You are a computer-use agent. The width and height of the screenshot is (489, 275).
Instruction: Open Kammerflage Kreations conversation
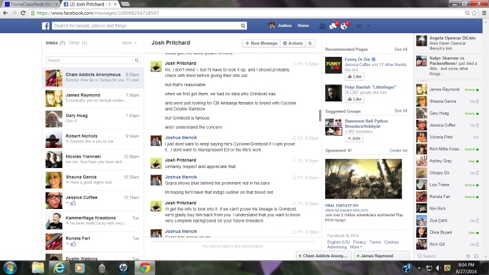pyautogui.click(x=93, y=221)
